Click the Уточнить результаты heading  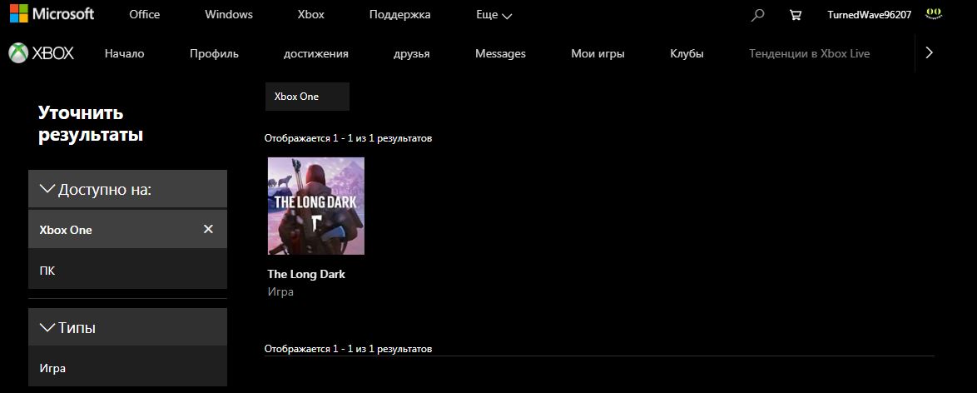[91, 123]
